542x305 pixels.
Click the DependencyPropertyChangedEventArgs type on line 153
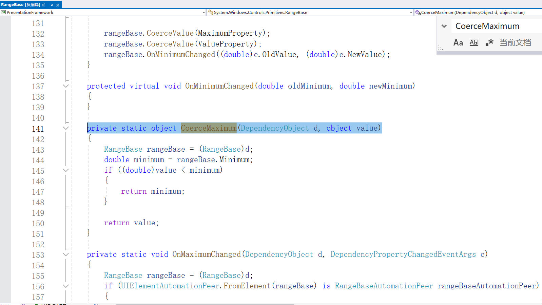pos(403,254)
